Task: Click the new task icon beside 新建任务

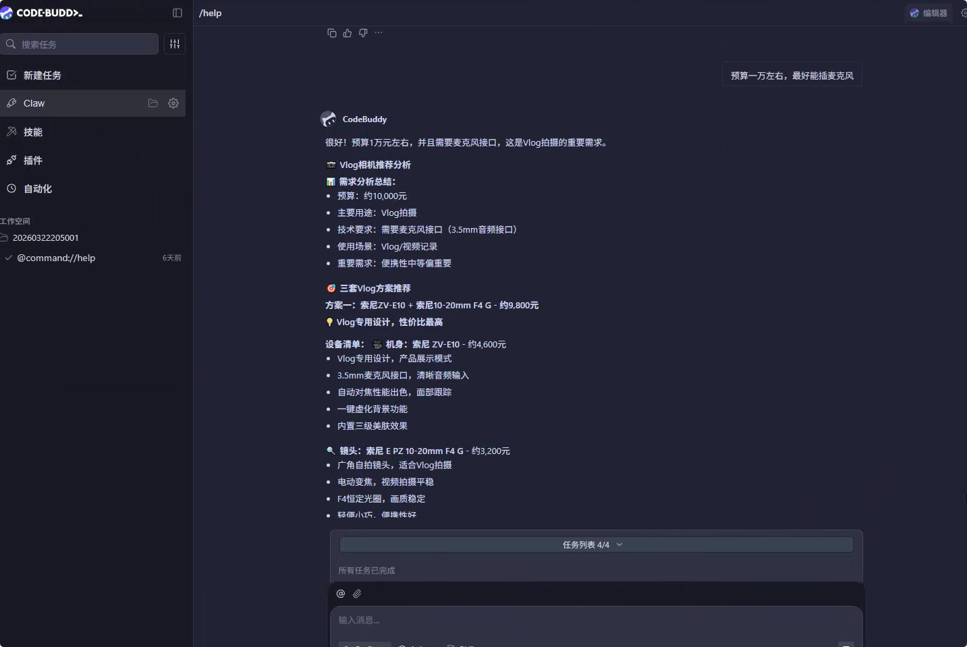Action: coord(11,75)
